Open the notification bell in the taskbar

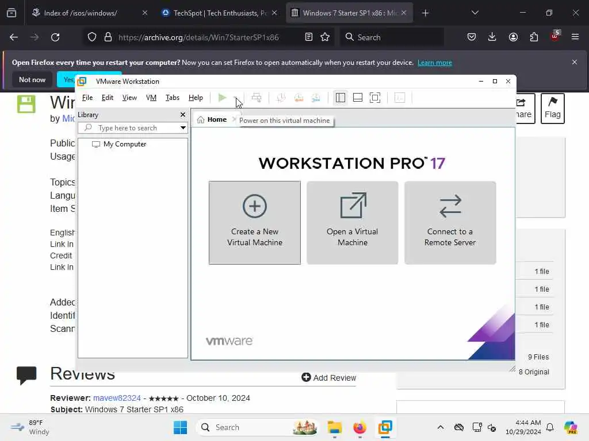coord(550,427)
